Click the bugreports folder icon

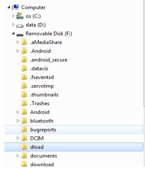(24, 130)
